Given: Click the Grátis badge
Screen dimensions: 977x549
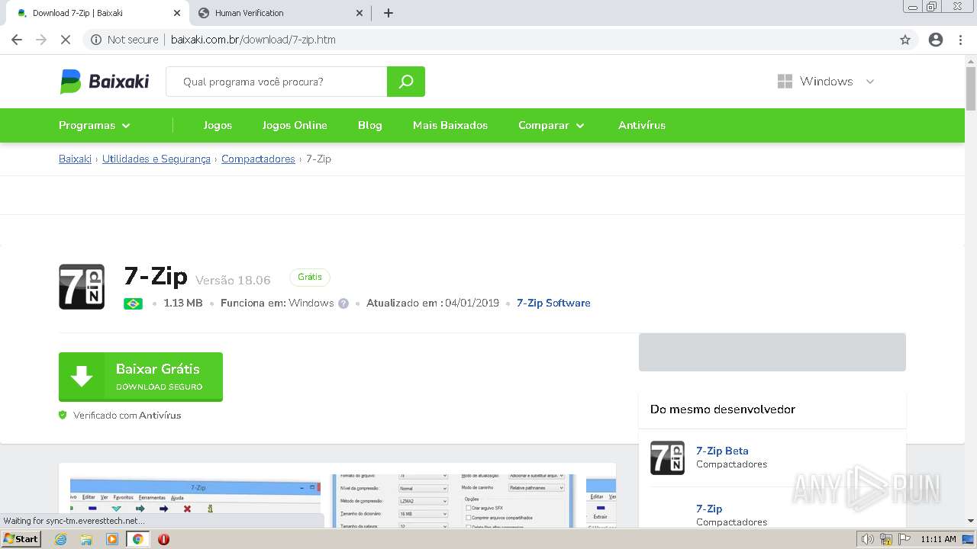Looking at the screenshot, I should [310, 278].
